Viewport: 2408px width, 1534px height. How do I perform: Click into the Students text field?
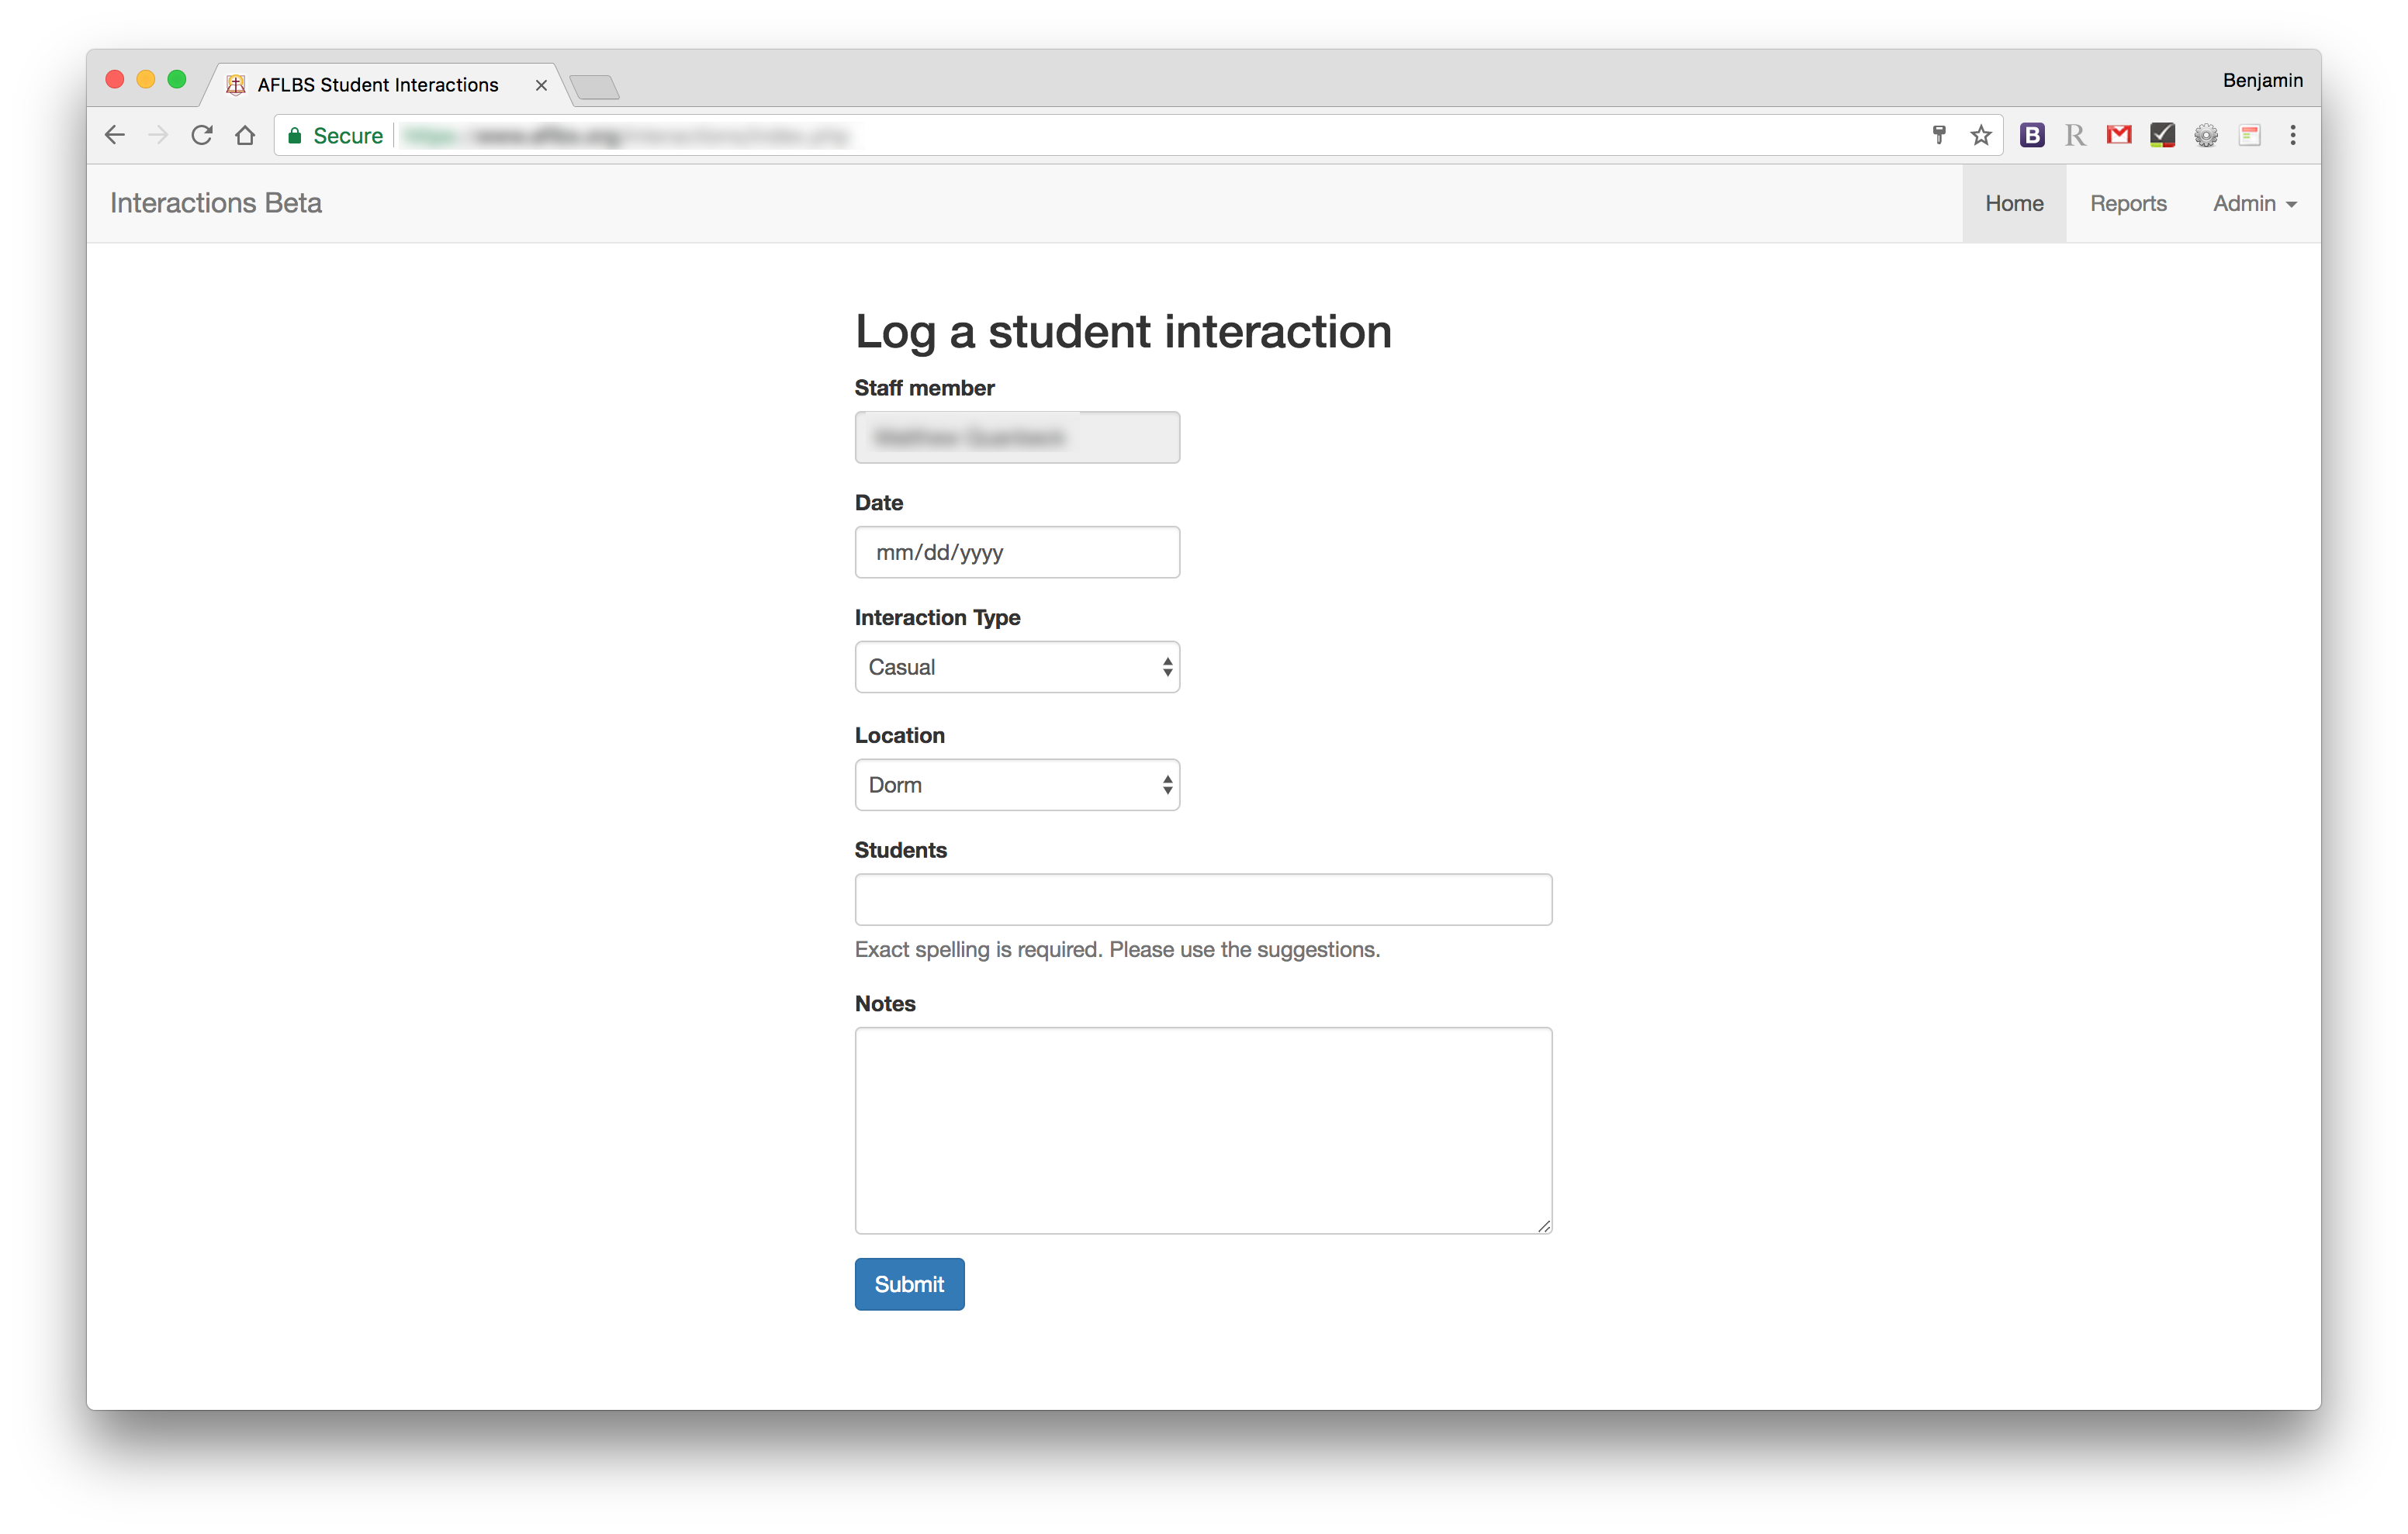click(1203, 900)
